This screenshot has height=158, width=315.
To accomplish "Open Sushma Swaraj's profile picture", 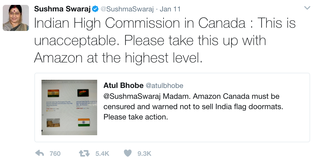I will coord(16,18).
